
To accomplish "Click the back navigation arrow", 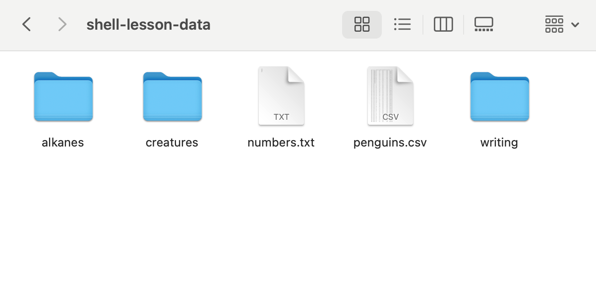I will tap(27, 24).
